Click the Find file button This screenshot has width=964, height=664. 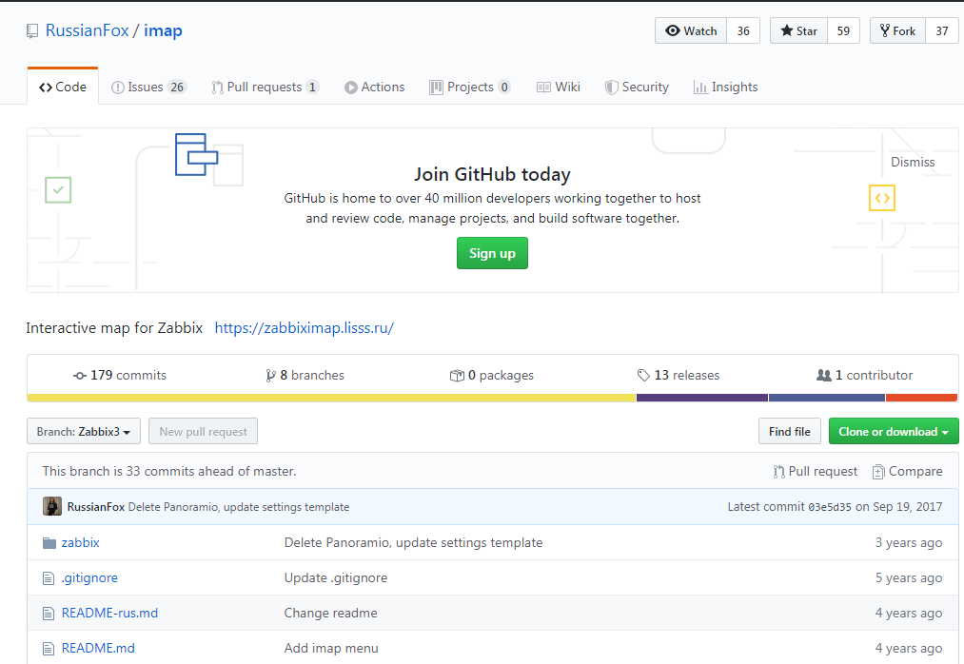pyautogui.click(x=790, y=432)
